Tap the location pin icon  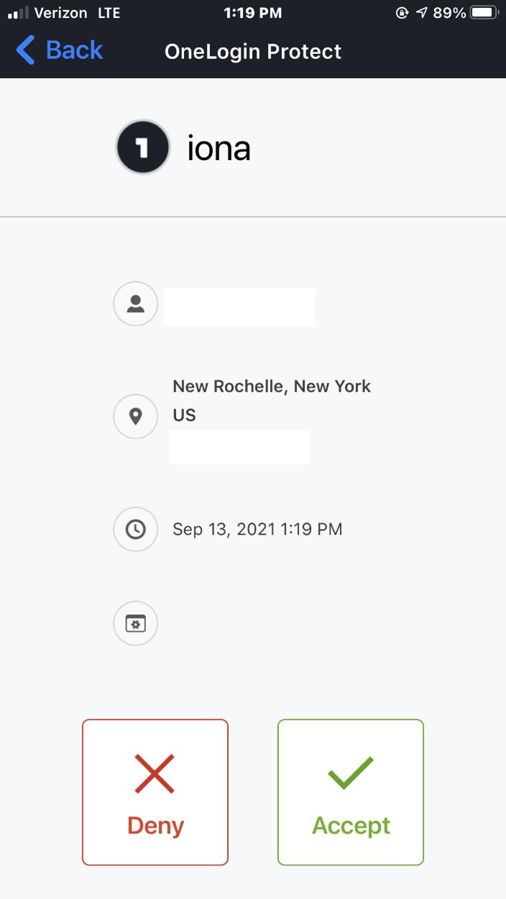135,416
